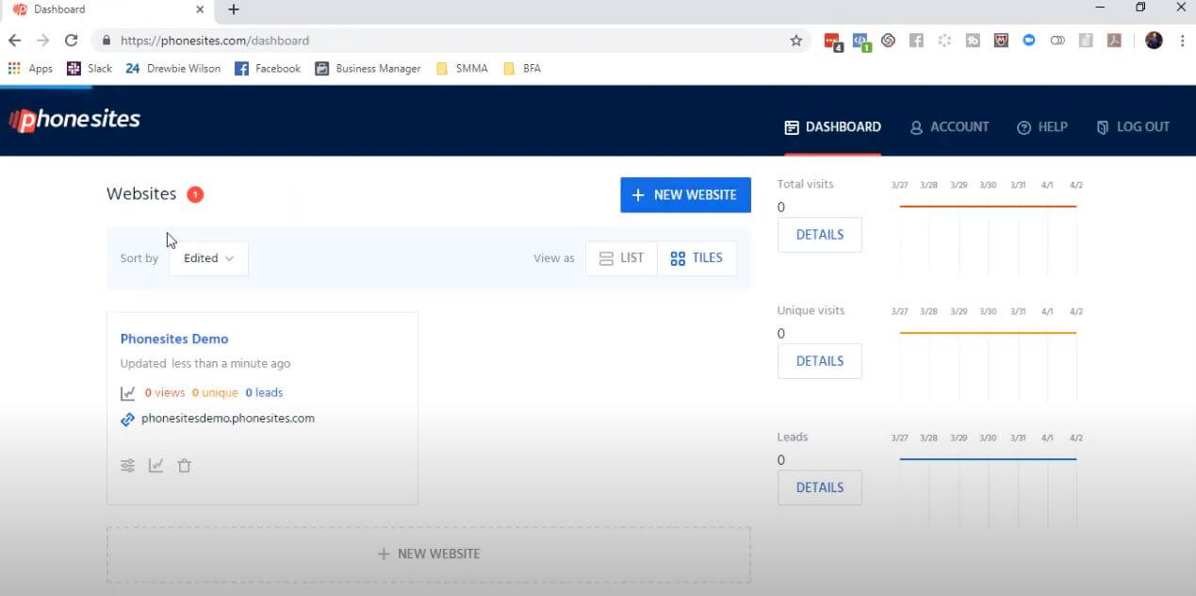Open DETAILS for Total visits
The height and width of the screenshot is (596, 1196).
[819, 235]
